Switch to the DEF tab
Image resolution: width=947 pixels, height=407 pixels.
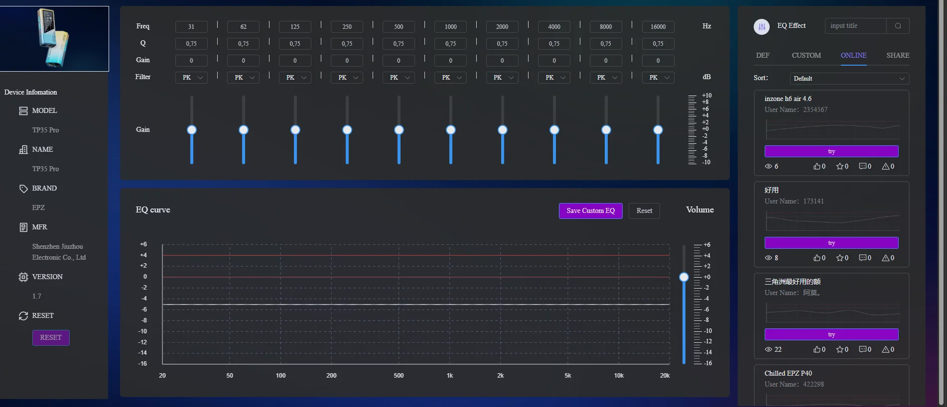pos(763,55)
